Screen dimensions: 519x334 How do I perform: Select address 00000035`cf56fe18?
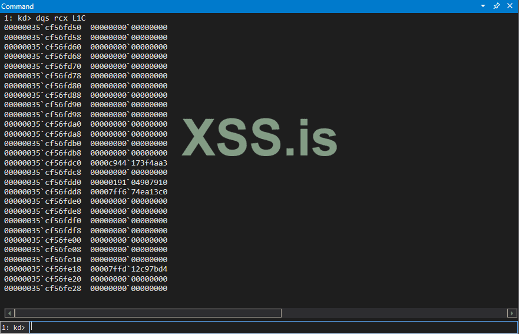(42, 269)
